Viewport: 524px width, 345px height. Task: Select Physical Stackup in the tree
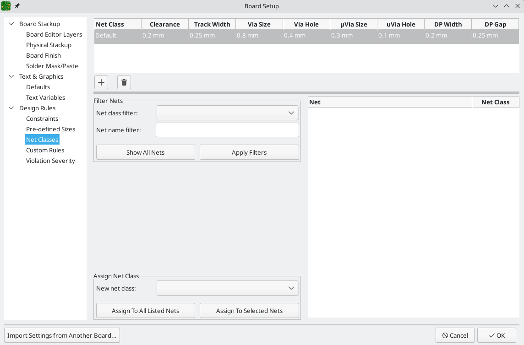(49, 45)
